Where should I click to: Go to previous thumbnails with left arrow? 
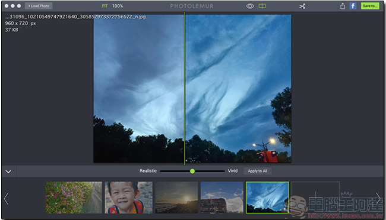point(7,199)
